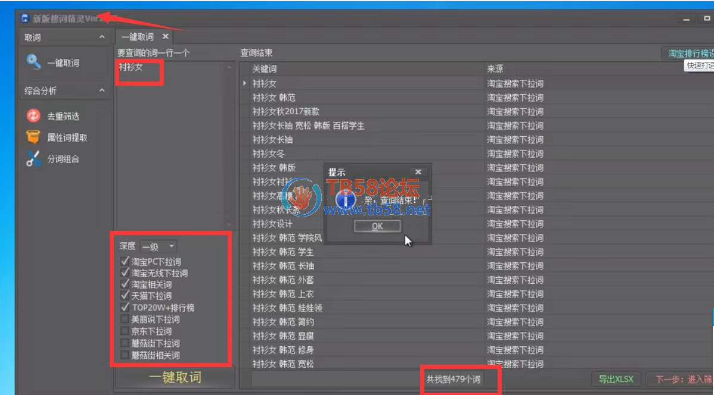The height and width of the screenshot is (395, 714).
Task: Switch to the 一键取词 tab
Action: [x=138, y=37]
